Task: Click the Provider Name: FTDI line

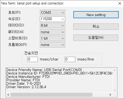Action: click(x=23, y=80)
